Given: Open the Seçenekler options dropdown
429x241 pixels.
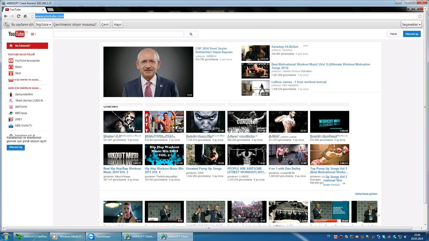Looking at the screenshot, I should tap(411, 24).
